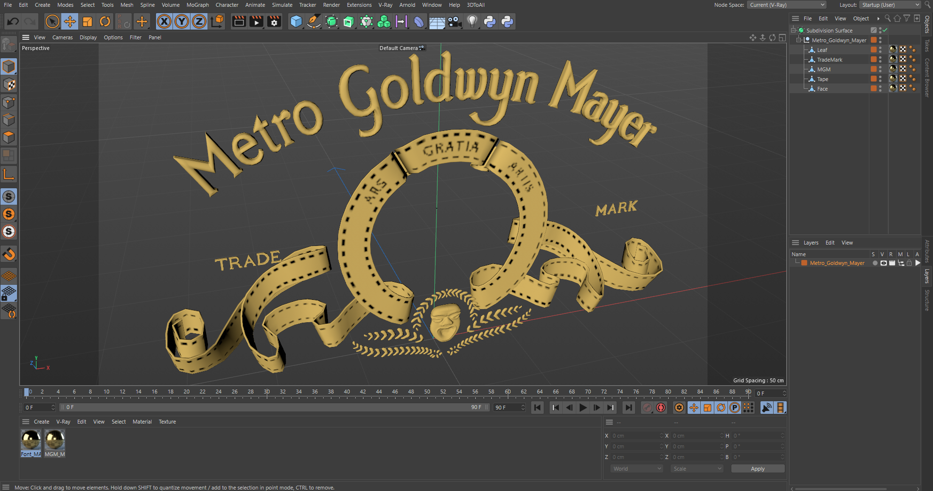Switch to Polygons mode
Viewport: 933px width, 491px height.
[9, 137]
